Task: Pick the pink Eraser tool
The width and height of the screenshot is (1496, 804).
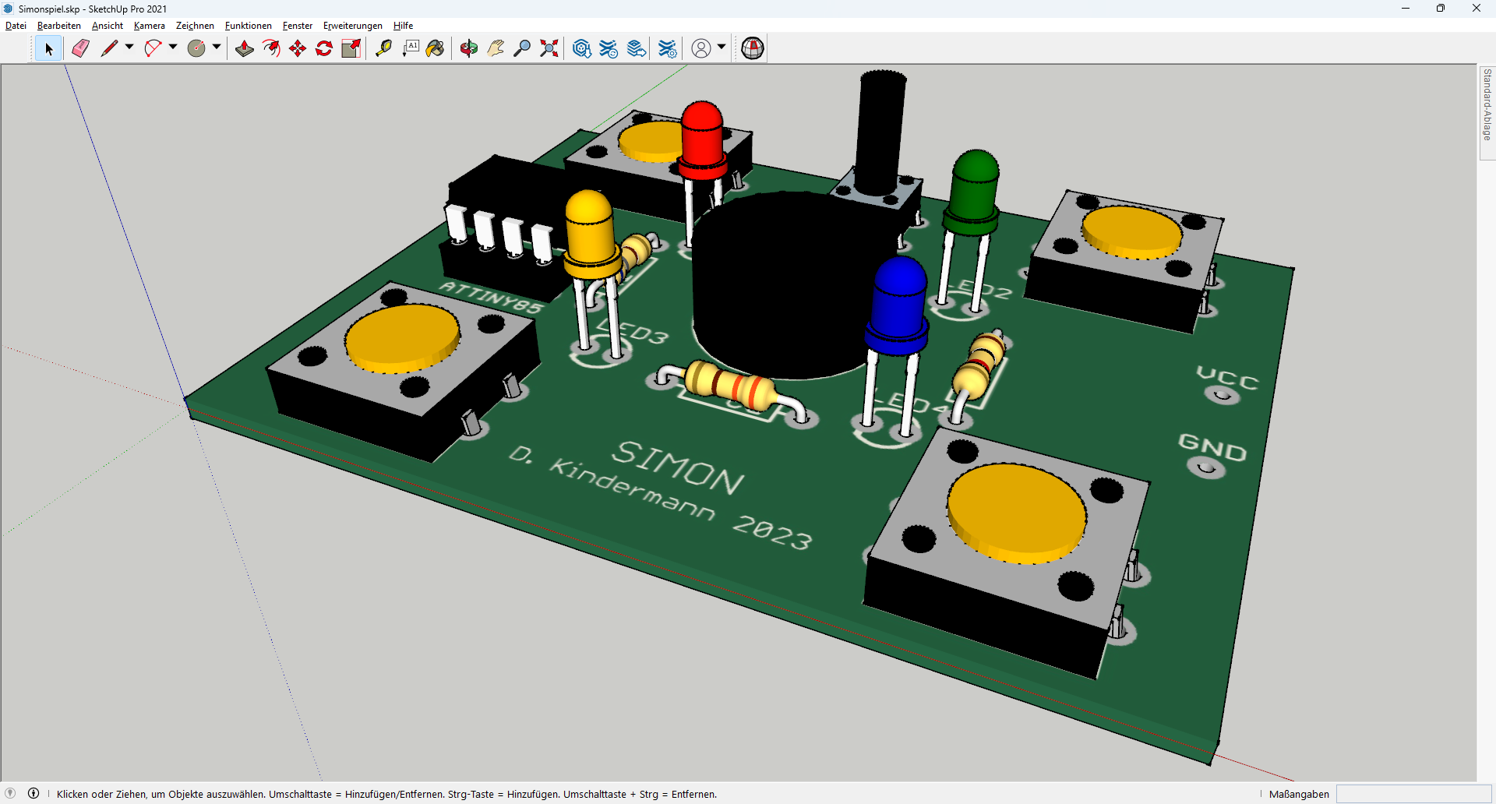Action: pos(80,49)
